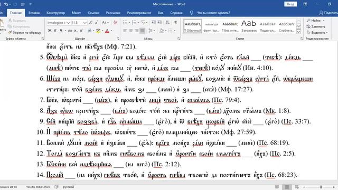This screenshot has width=338, height=190.
Task: Apply red font color
Action: click(x=107, y=31)
